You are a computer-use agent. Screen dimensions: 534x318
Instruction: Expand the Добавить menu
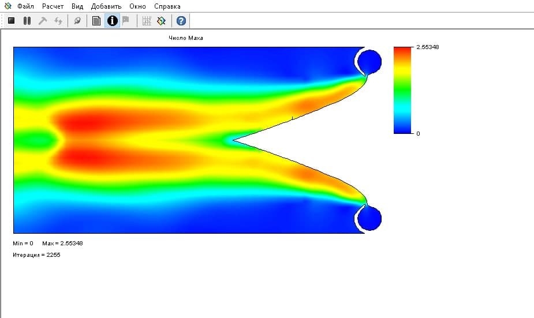pos(106,6)
